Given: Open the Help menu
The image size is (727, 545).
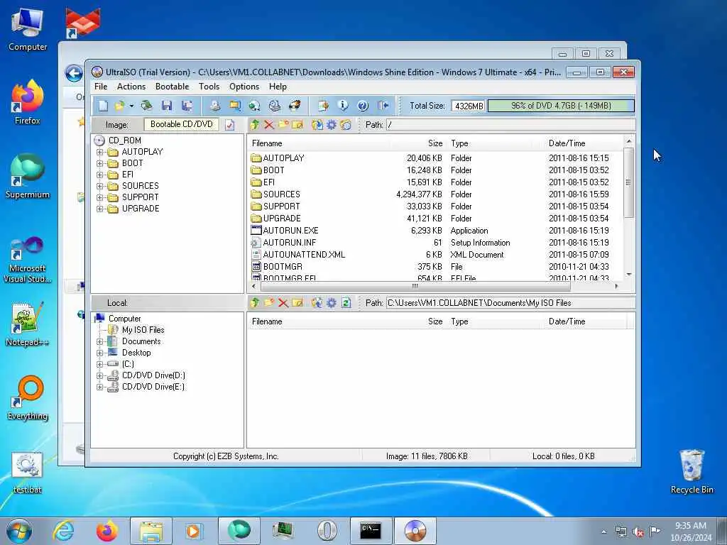Looking at the screenshot, I should [x=278, y=87].
